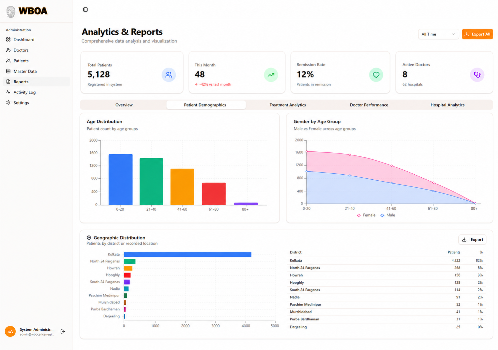Image resolution: width=498 pixels, height=350 pixels.
Task: Click the blue Kolkata geographic bar
Action: (x=188, y=255)
